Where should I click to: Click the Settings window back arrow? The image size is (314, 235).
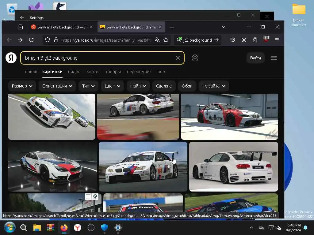[22, 17]
